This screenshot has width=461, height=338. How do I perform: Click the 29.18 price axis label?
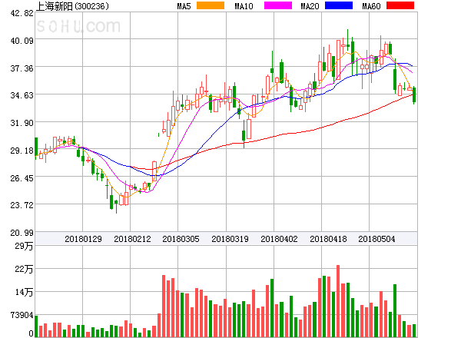click(x=22, y=151)
